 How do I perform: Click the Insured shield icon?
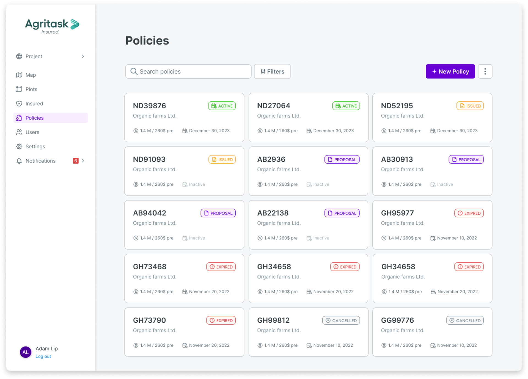pos(19,104)
